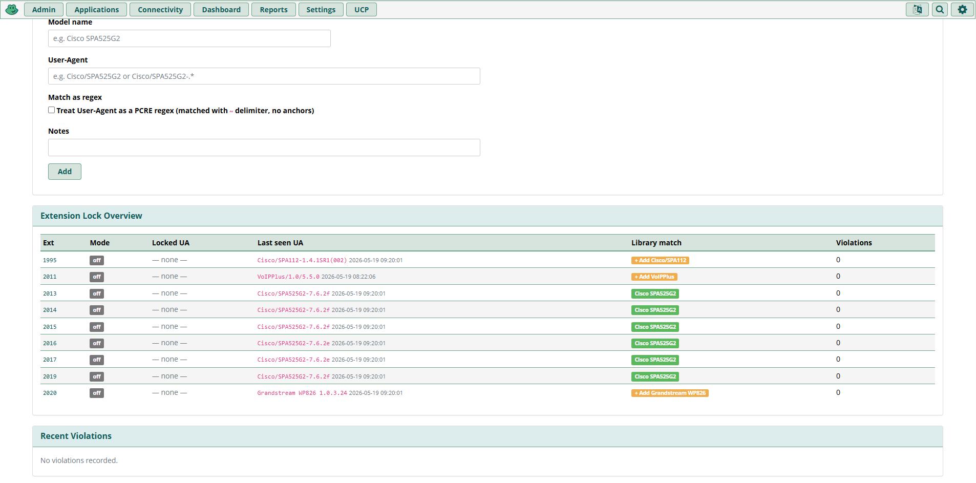The height and width of the screenshot is (483, 976).
Task: Click the violations count for extension 2020
Action: click(x=838, y=392)
